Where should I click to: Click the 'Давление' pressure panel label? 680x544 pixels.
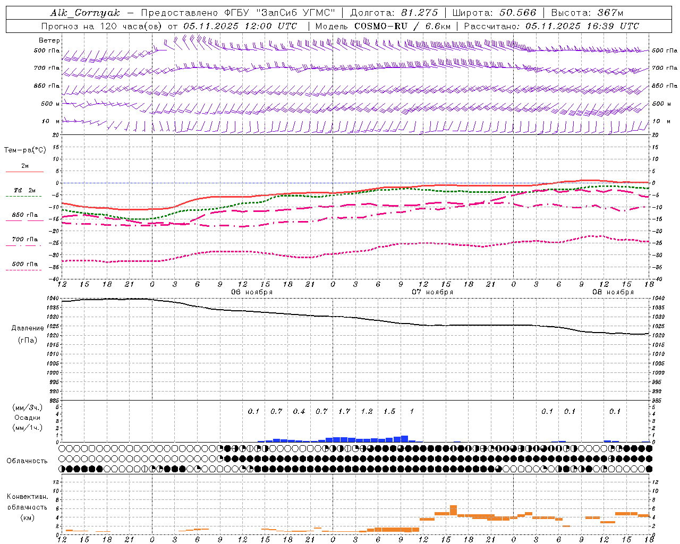[x=28, y=328]
